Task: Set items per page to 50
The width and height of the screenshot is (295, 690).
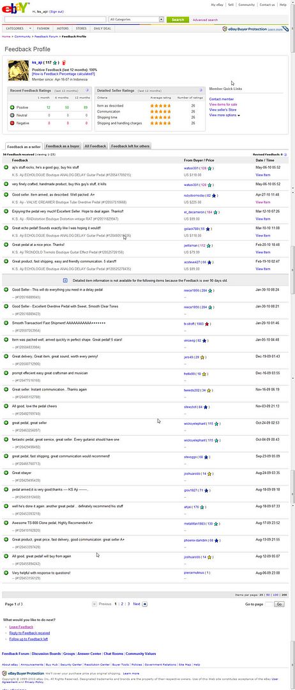Action: 268,595
